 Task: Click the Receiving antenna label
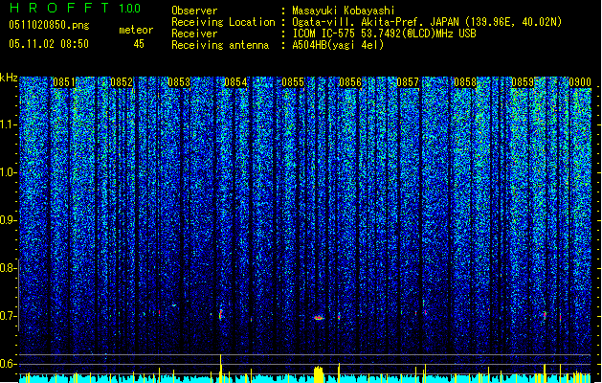pyautogui.click(x=220, y=45)
